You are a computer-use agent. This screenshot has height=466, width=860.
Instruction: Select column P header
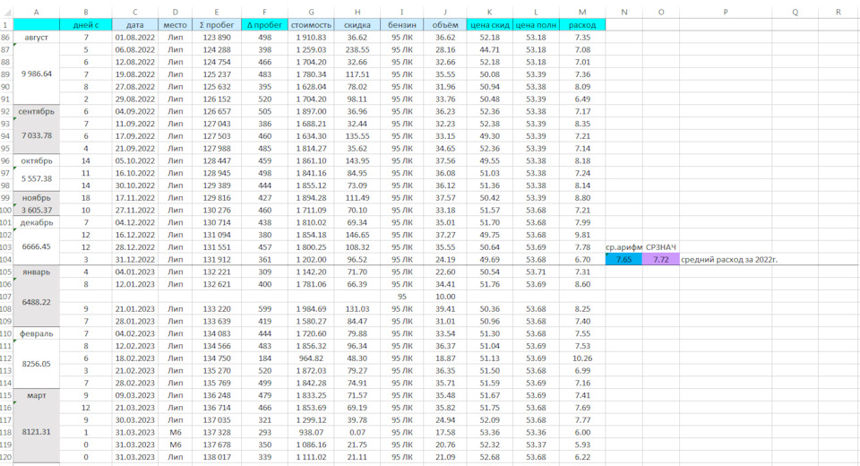[x=726, y=12]
